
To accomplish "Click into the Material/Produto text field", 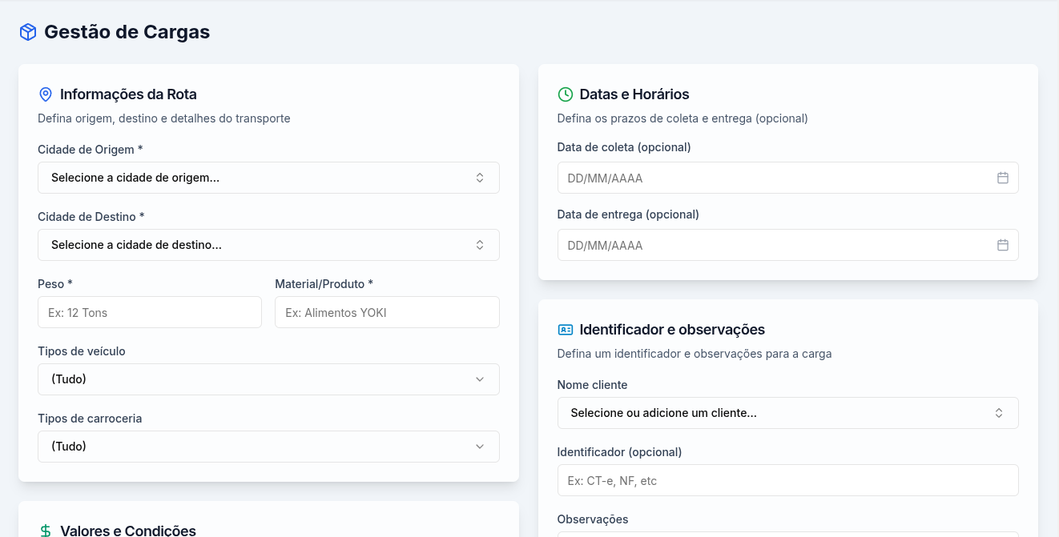I will (387, 312).
